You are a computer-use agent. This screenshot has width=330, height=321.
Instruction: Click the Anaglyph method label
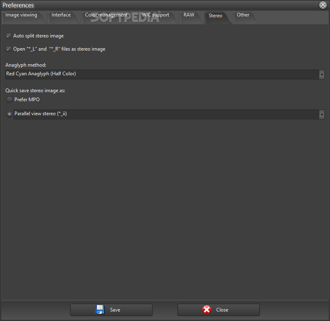(26, 65)
